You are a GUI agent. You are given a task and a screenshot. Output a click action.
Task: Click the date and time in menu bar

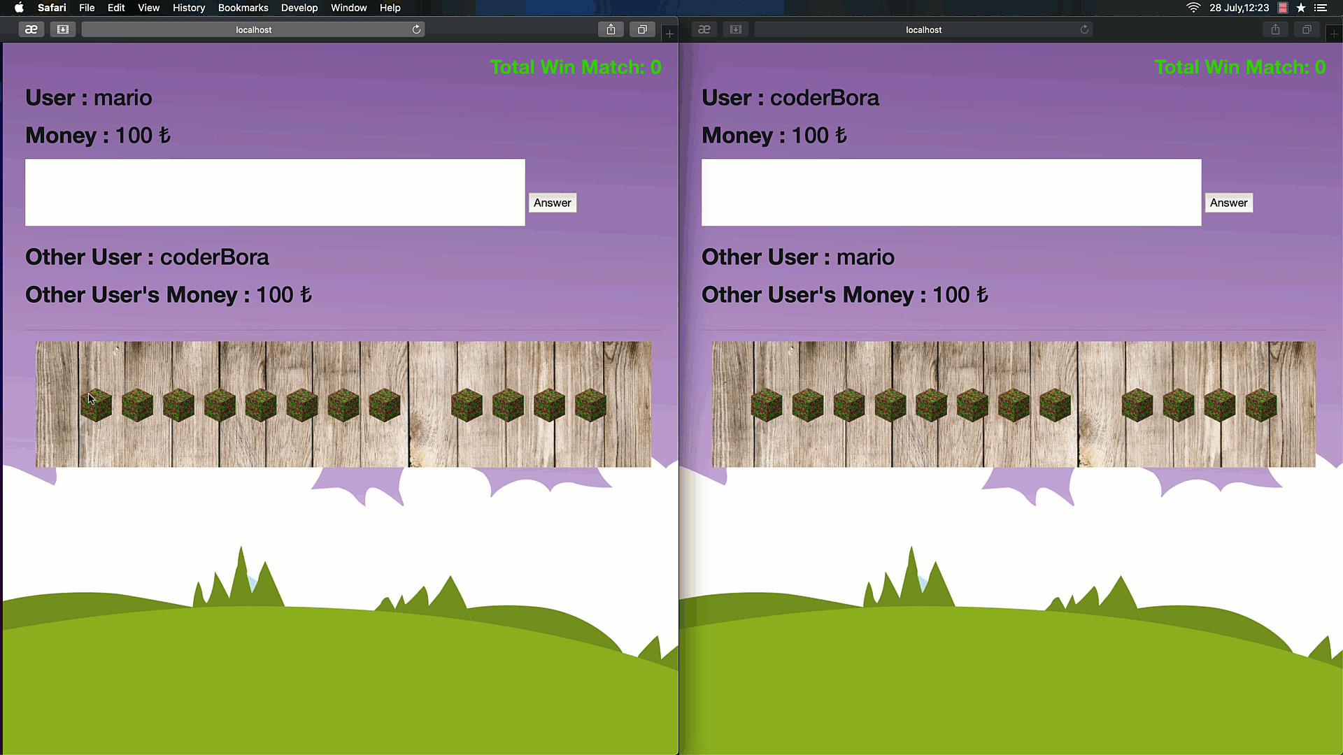point(1239,8)
